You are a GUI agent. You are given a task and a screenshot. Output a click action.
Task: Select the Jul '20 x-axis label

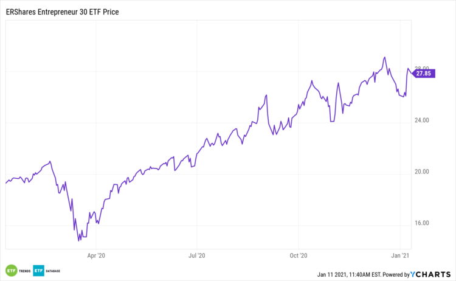click(x=197, y=256)
